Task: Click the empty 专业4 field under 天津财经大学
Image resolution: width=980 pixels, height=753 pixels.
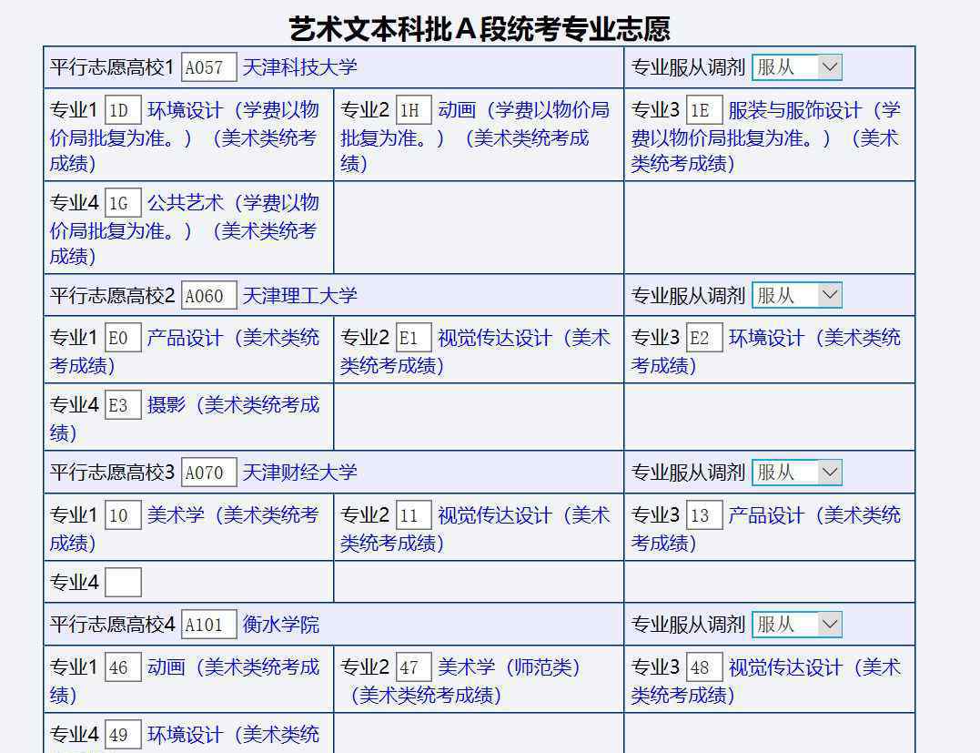Action: point(123,582)
